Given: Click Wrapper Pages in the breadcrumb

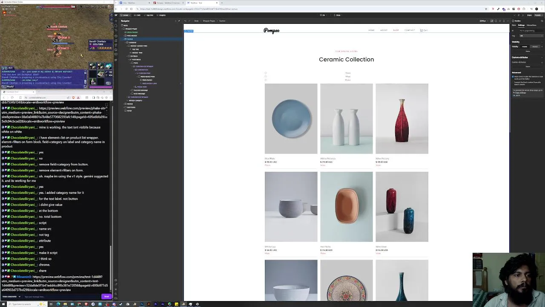Looking at the screenshot, I should (209, 21).
